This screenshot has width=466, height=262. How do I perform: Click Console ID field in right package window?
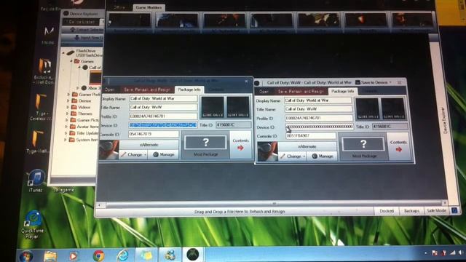[x=310, y=136]
